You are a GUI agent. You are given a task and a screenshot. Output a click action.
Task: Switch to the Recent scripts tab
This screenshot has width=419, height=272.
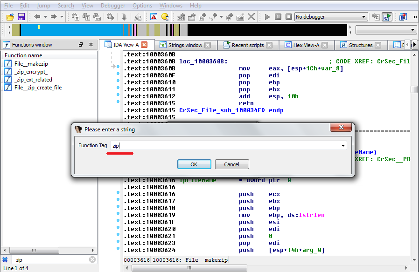(x=247, y=45)
